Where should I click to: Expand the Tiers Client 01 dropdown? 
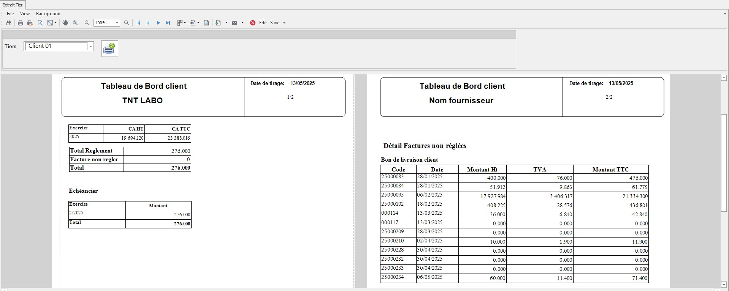pos(91,46)
